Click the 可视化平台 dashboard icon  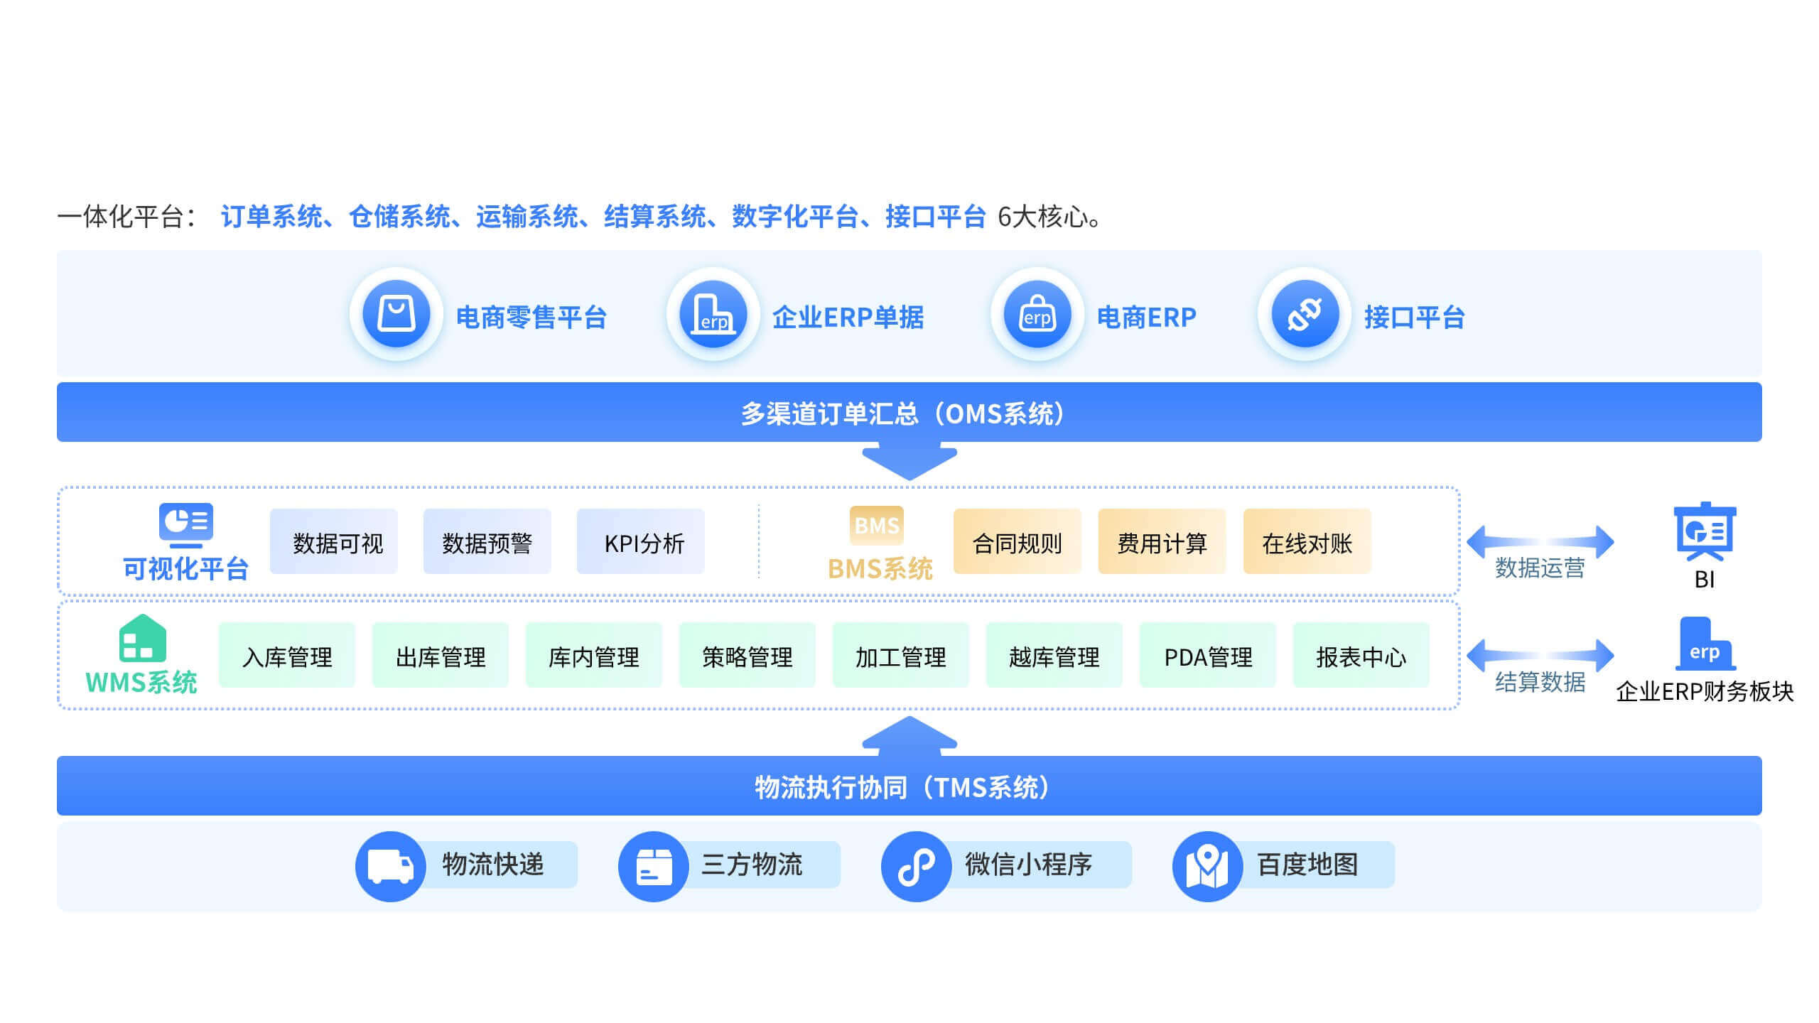point(186,525)
